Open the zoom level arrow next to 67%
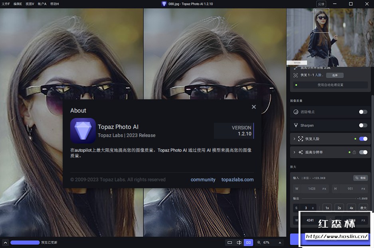Screen dimensions: 374x248 [x=280, y=242]
